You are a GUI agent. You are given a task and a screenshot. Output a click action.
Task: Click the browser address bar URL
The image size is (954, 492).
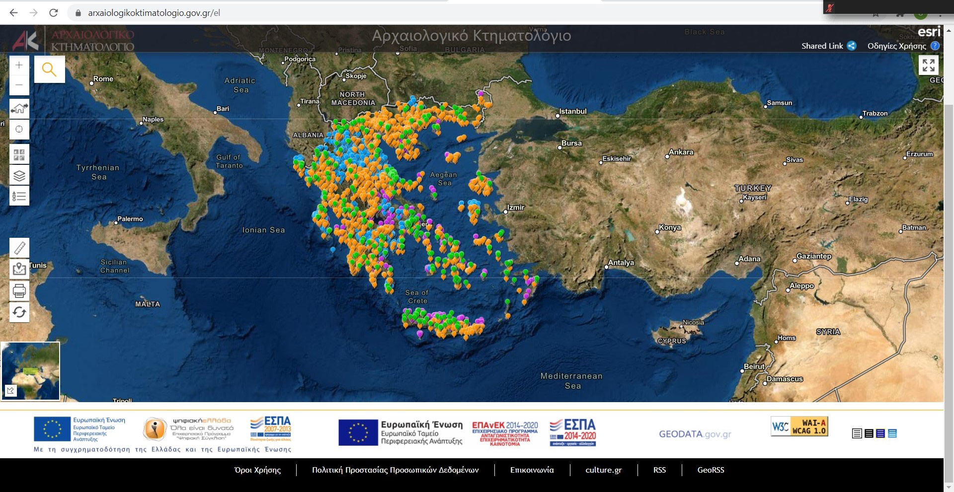[154, 13]
